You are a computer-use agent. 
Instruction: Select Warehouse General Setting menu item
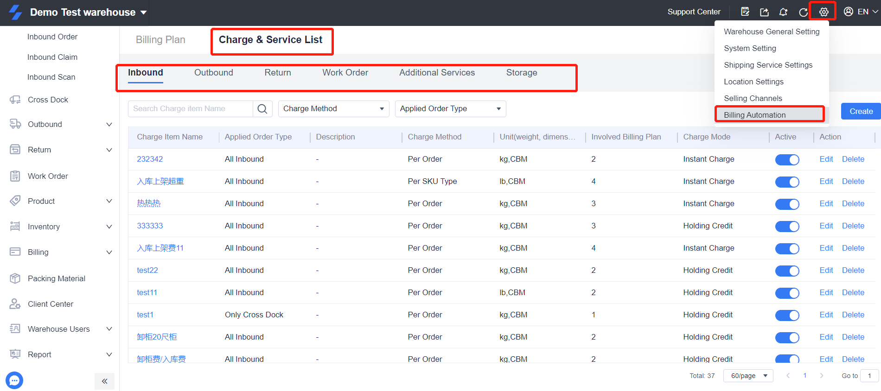pyautogui.click(x=772, y=32)
